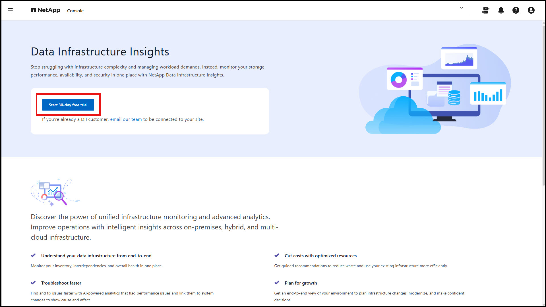Click the checkmark beside 'Understand your data infrastructure'
This screenshot has height=307, width=546.
[33, 255]
